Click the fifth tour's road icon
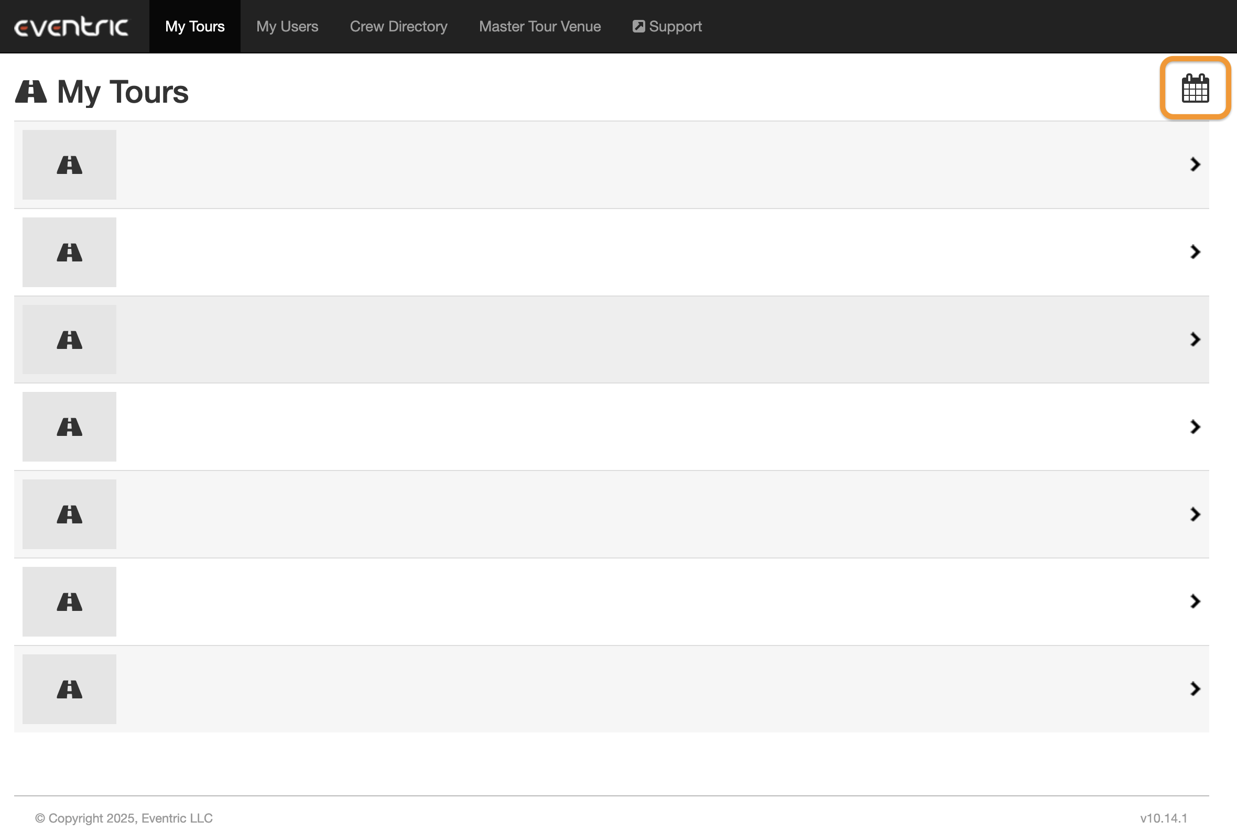1237x832 pixels. [70, 514]
